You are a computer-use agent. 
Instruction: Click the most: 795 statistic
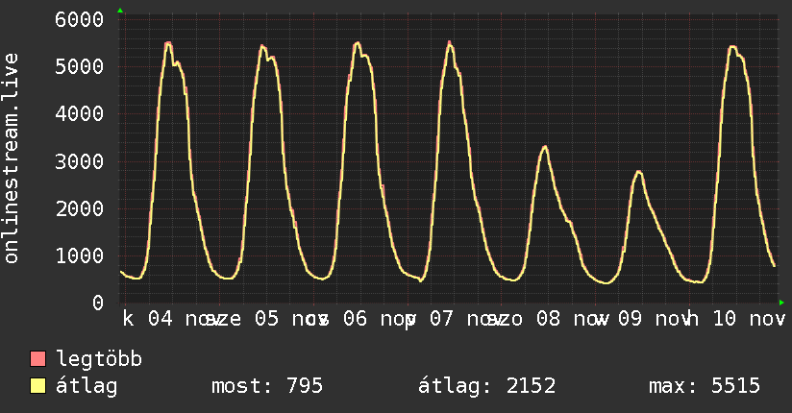[266, 386]
